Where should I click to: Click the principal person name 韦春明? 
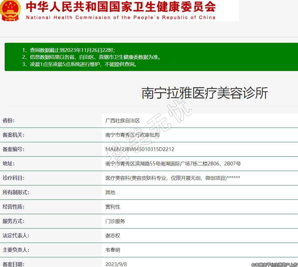tap(113, 250)
